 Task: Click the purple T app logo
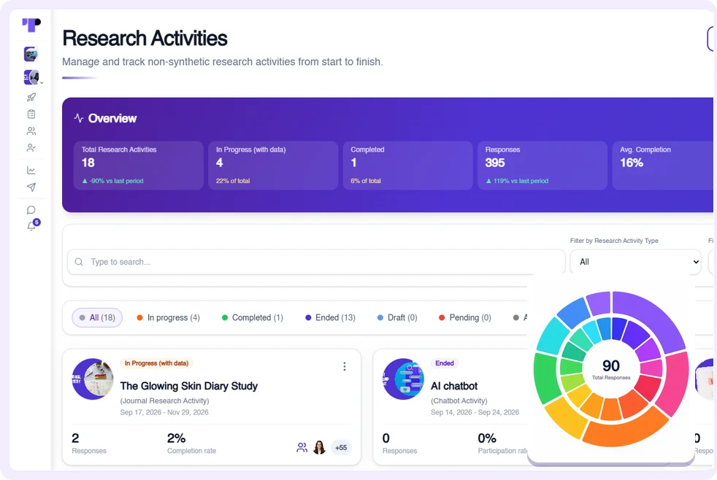point(31,25)
